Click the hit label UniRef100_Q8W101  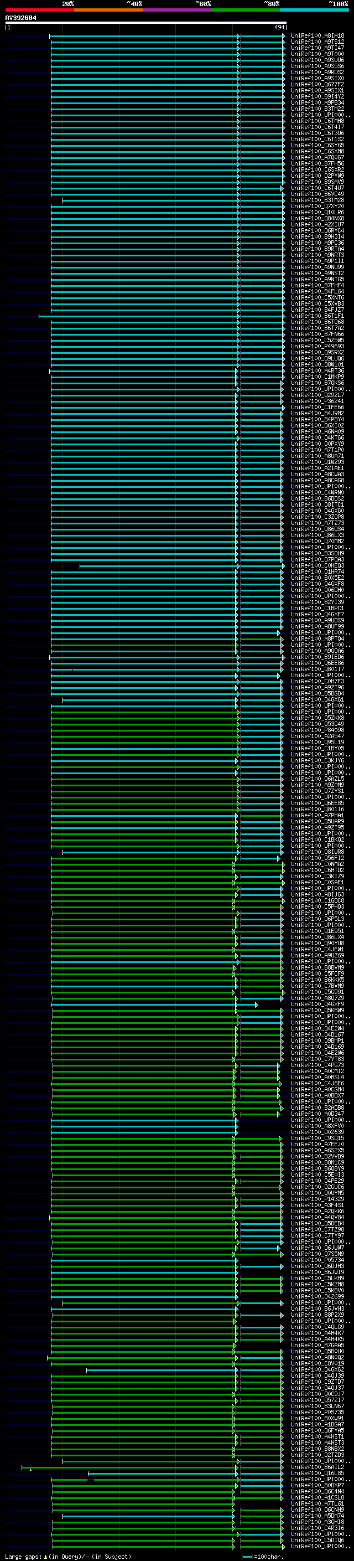[x=317, y=365]
